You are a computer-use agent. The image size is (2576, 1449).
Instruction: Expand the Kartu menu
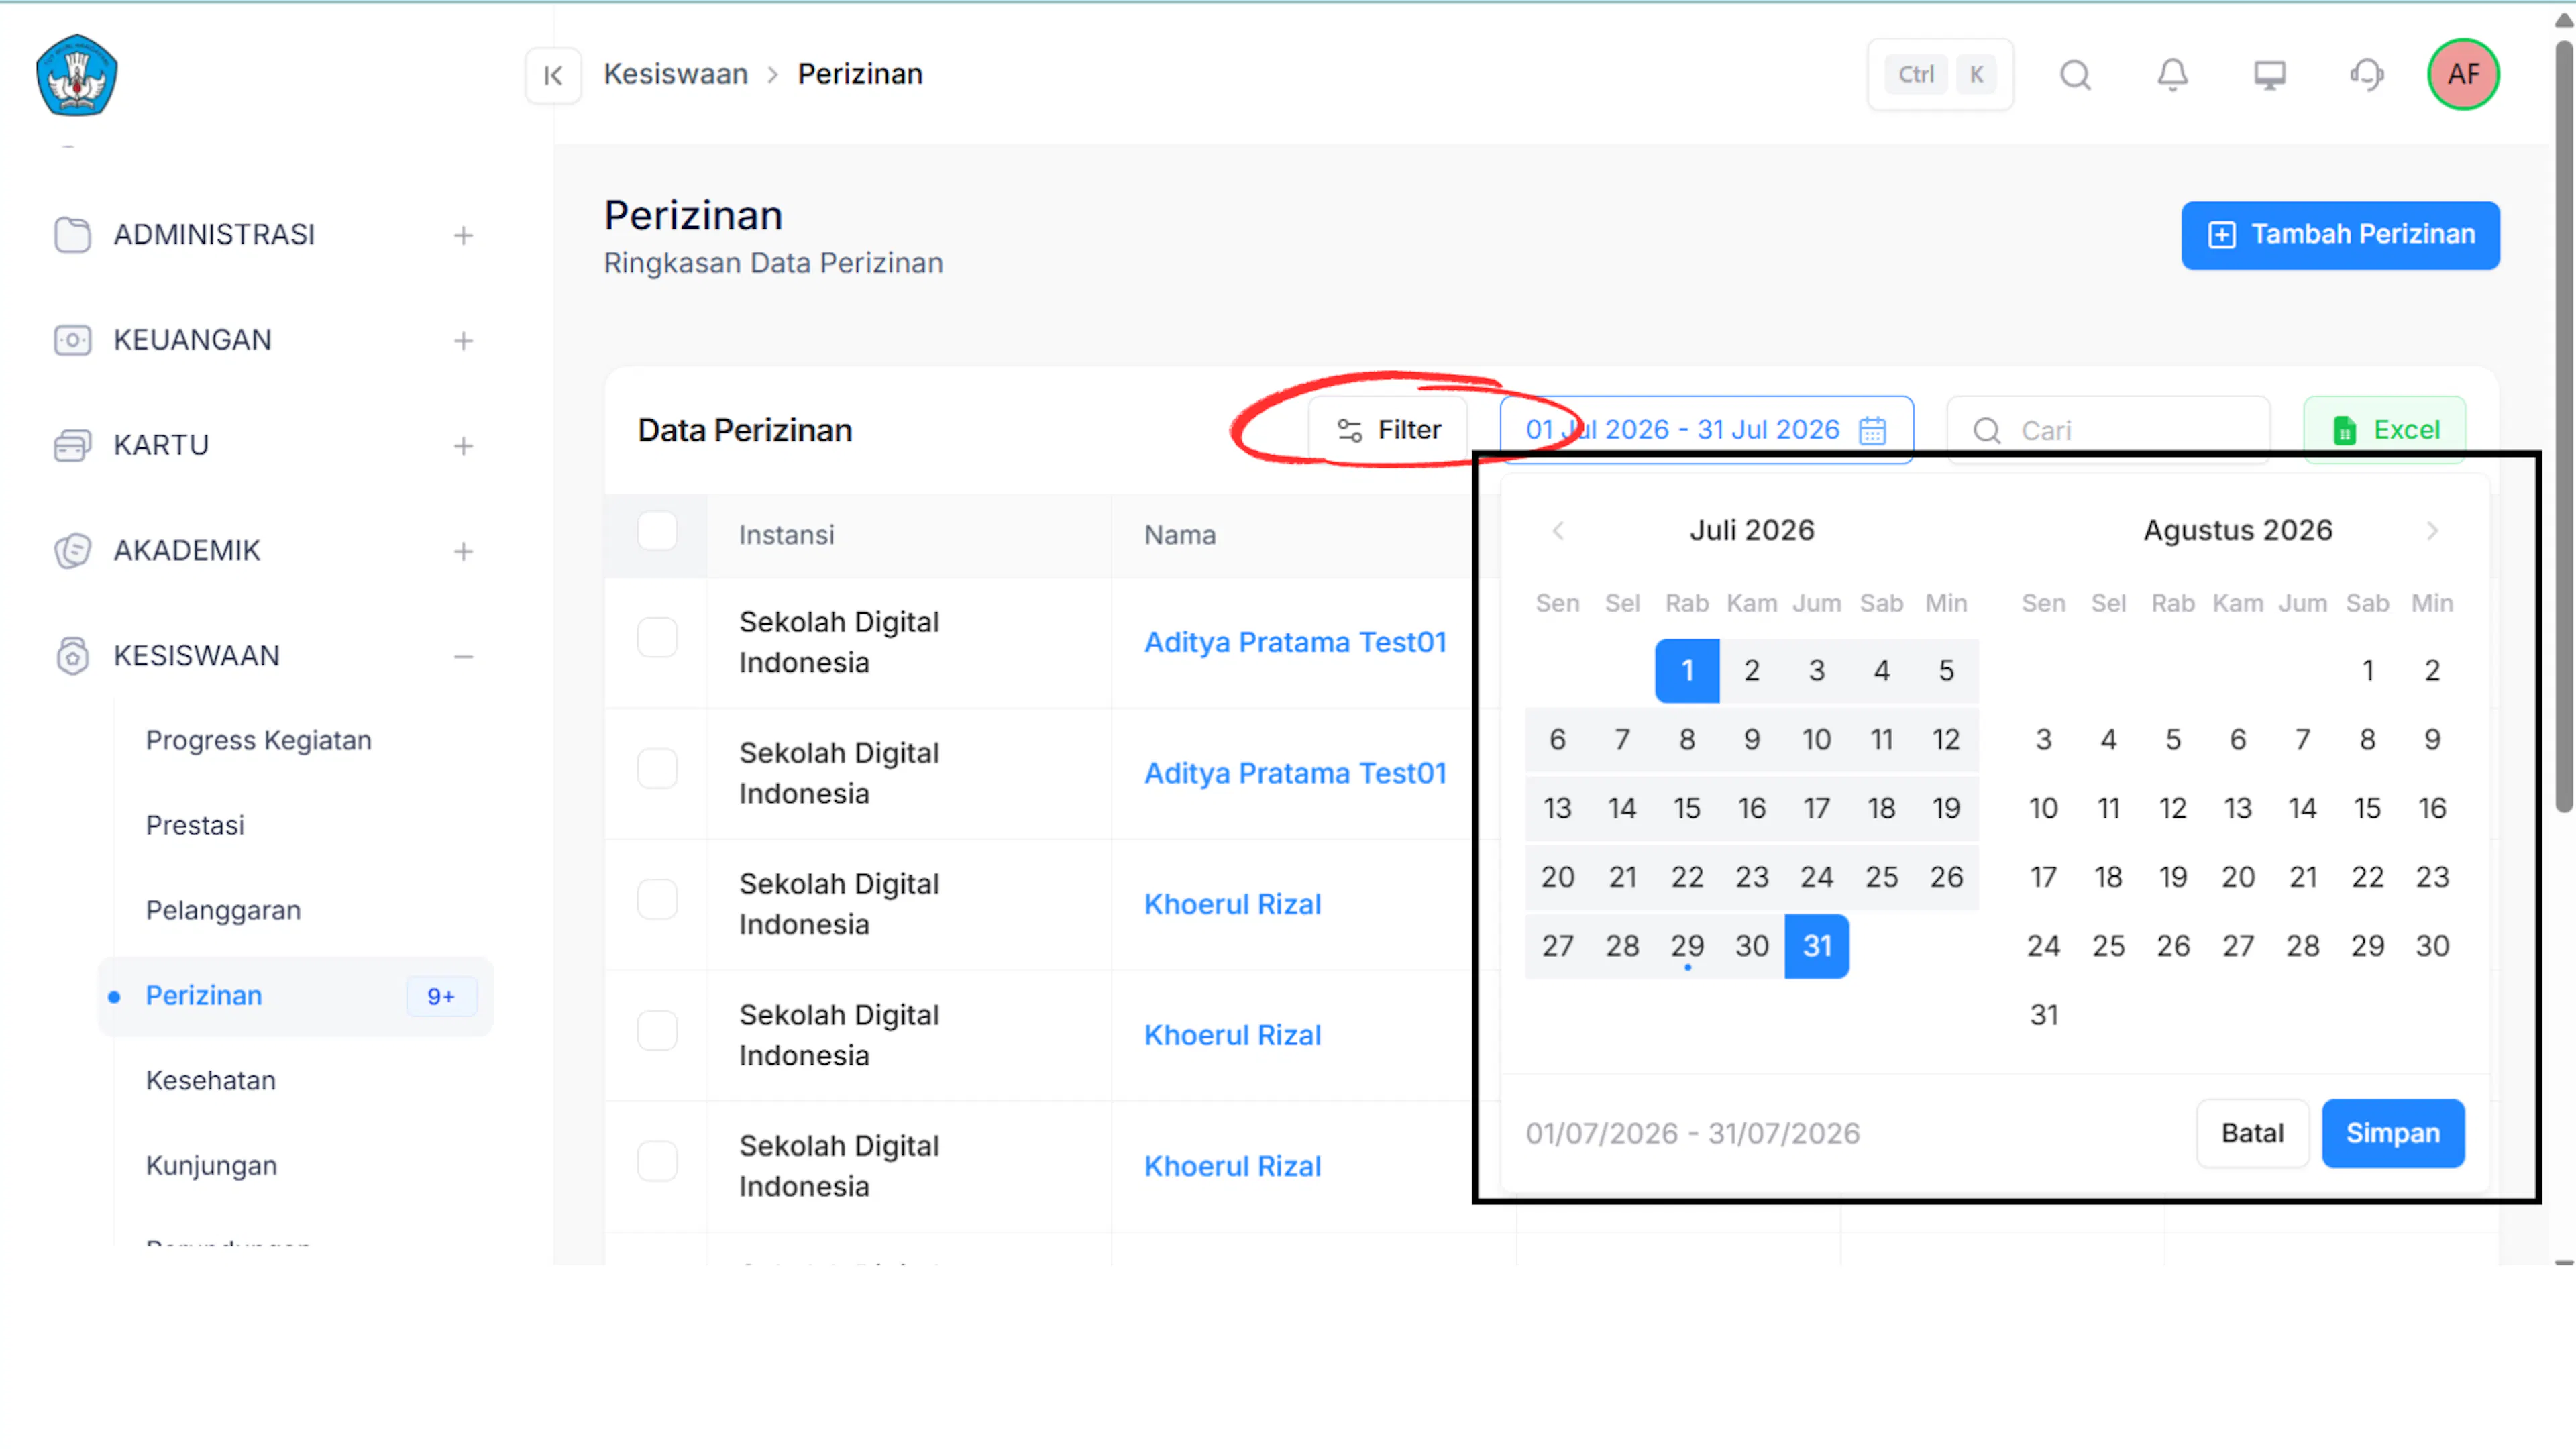463,446
